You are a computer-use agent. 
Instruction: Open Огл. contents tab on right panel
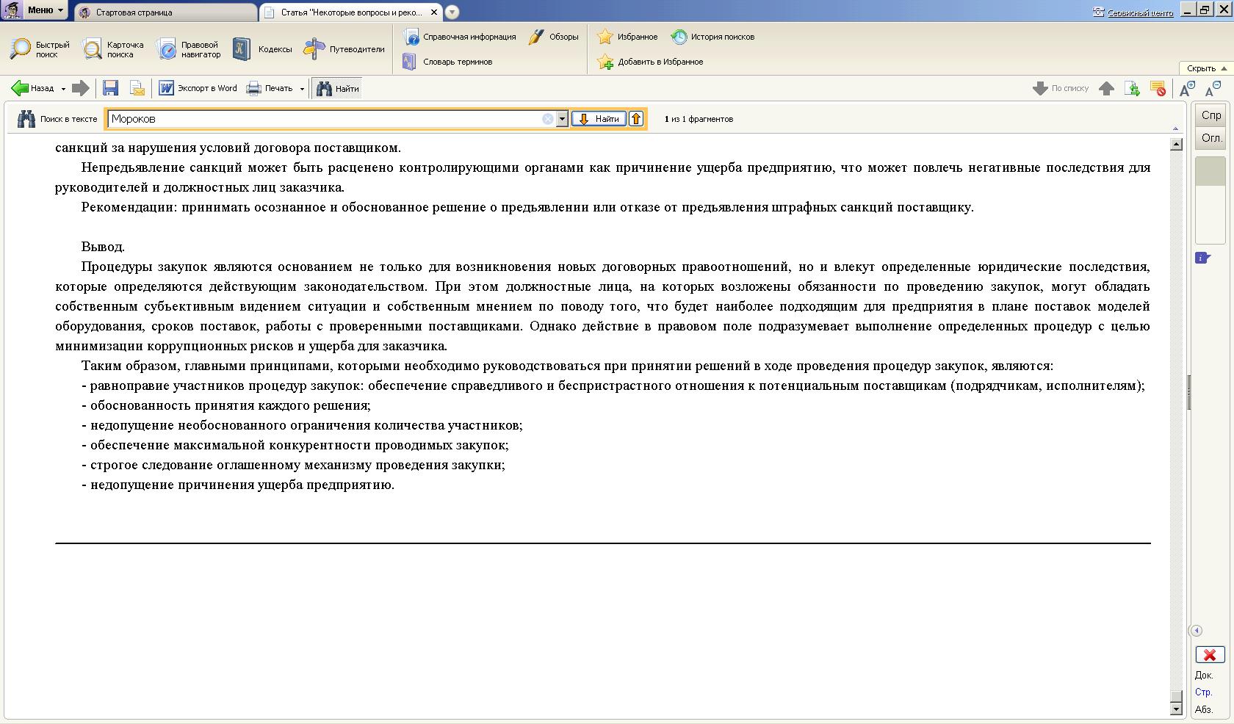tap(1210, 138)
